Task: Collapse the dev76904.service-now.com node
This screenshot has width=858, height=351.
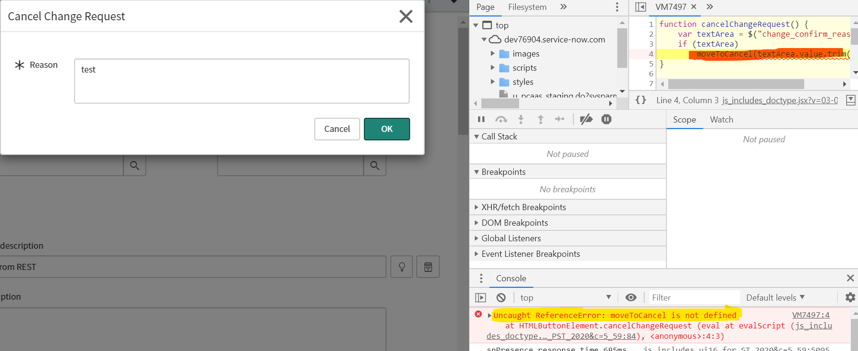Action: (x=484, y=40)
